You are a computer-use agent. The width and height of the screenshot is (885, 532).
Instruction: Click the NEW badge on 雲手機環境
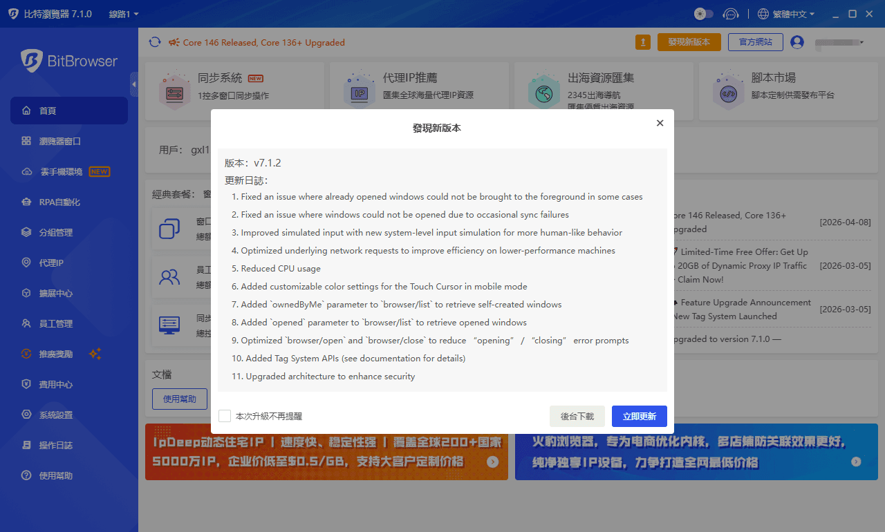tap(100, 171)
